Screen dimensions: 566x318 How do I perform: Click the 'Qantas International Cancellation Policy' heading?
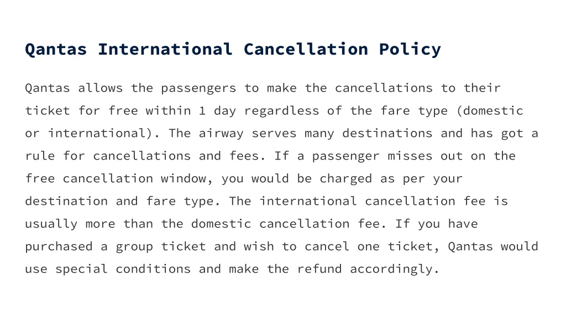click(x=233, y=49)
